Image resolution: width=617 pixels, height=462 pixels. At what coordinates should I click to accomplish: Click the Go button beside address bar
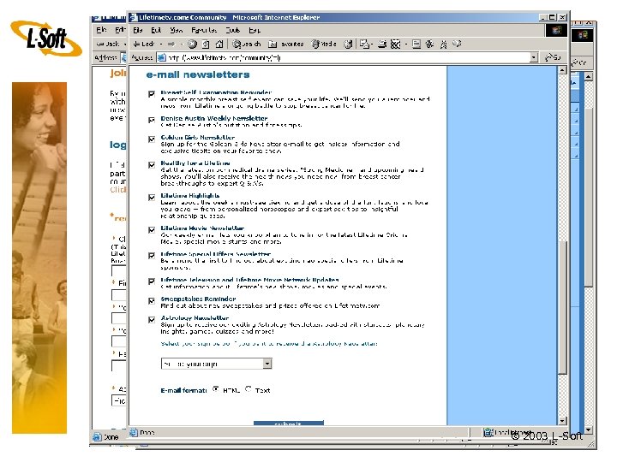[553, 58]
